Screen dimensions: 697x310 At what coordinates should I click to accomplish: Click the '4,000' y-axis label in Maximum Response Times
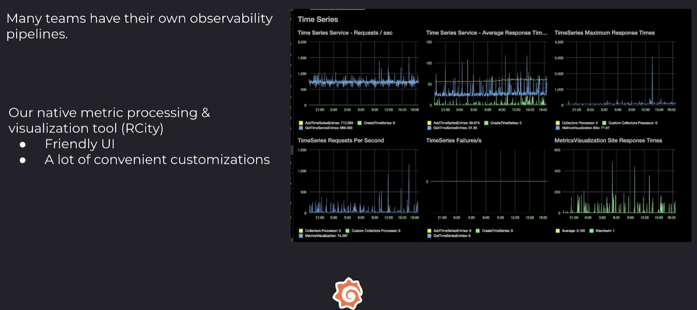[x=559, y=42]
